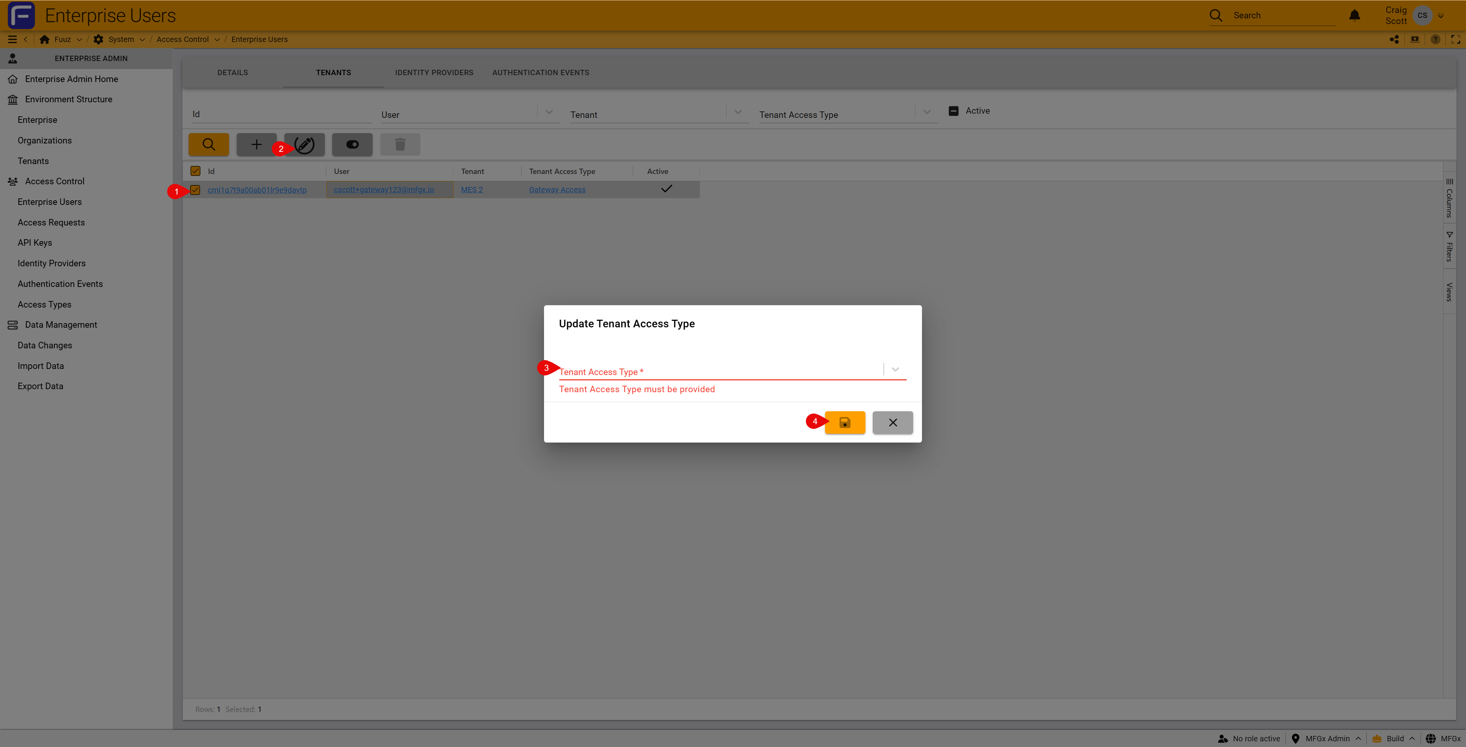Toggle the Active filter checkbox
Screen dimensions: 1466x747
(x=954, y=111)
